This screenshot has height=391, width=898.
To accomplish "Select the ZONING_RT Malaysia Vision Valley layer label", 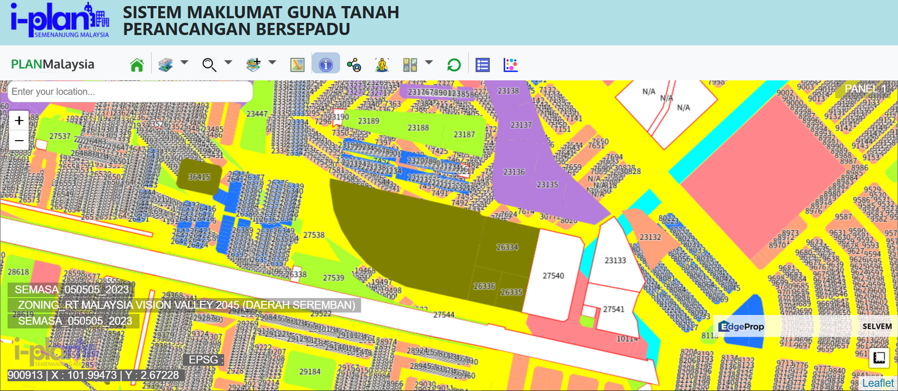I will coord(186,305).
